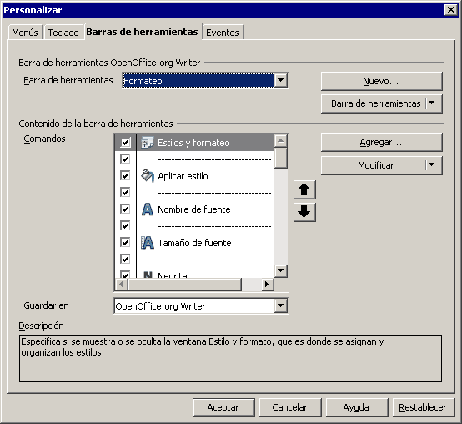Click the horizontal scrollbar thumb in commands list
The image size is (462, 424).
click(184, 285)
